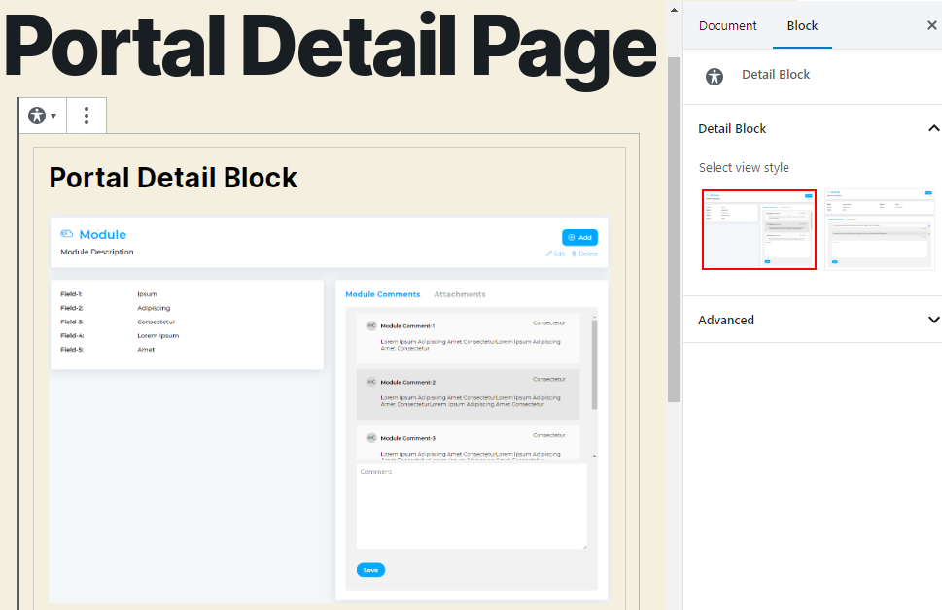Click the Module icon beside the title
The height and width of the screenshot is (610, 942).
[67, 234]
